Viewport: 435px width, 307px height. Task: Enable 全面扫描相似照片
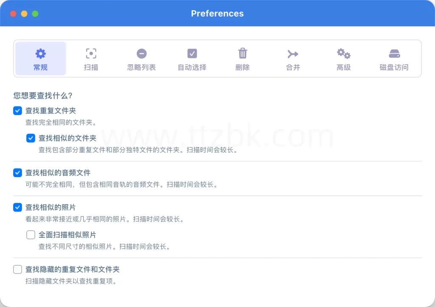click(31, 235)
